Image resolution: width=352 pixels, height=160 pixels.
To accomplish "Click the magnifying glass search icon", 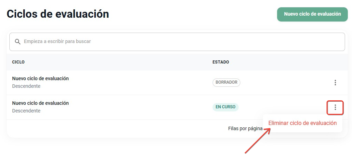I will tap(17, 42).
